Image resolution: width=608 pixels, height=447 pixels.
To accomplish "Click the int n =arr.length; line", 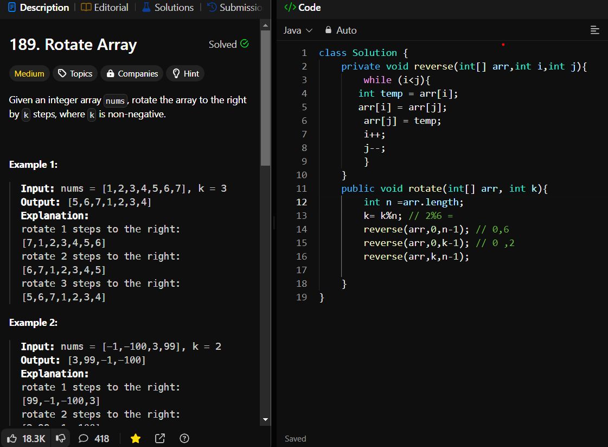I will (413, 203).
